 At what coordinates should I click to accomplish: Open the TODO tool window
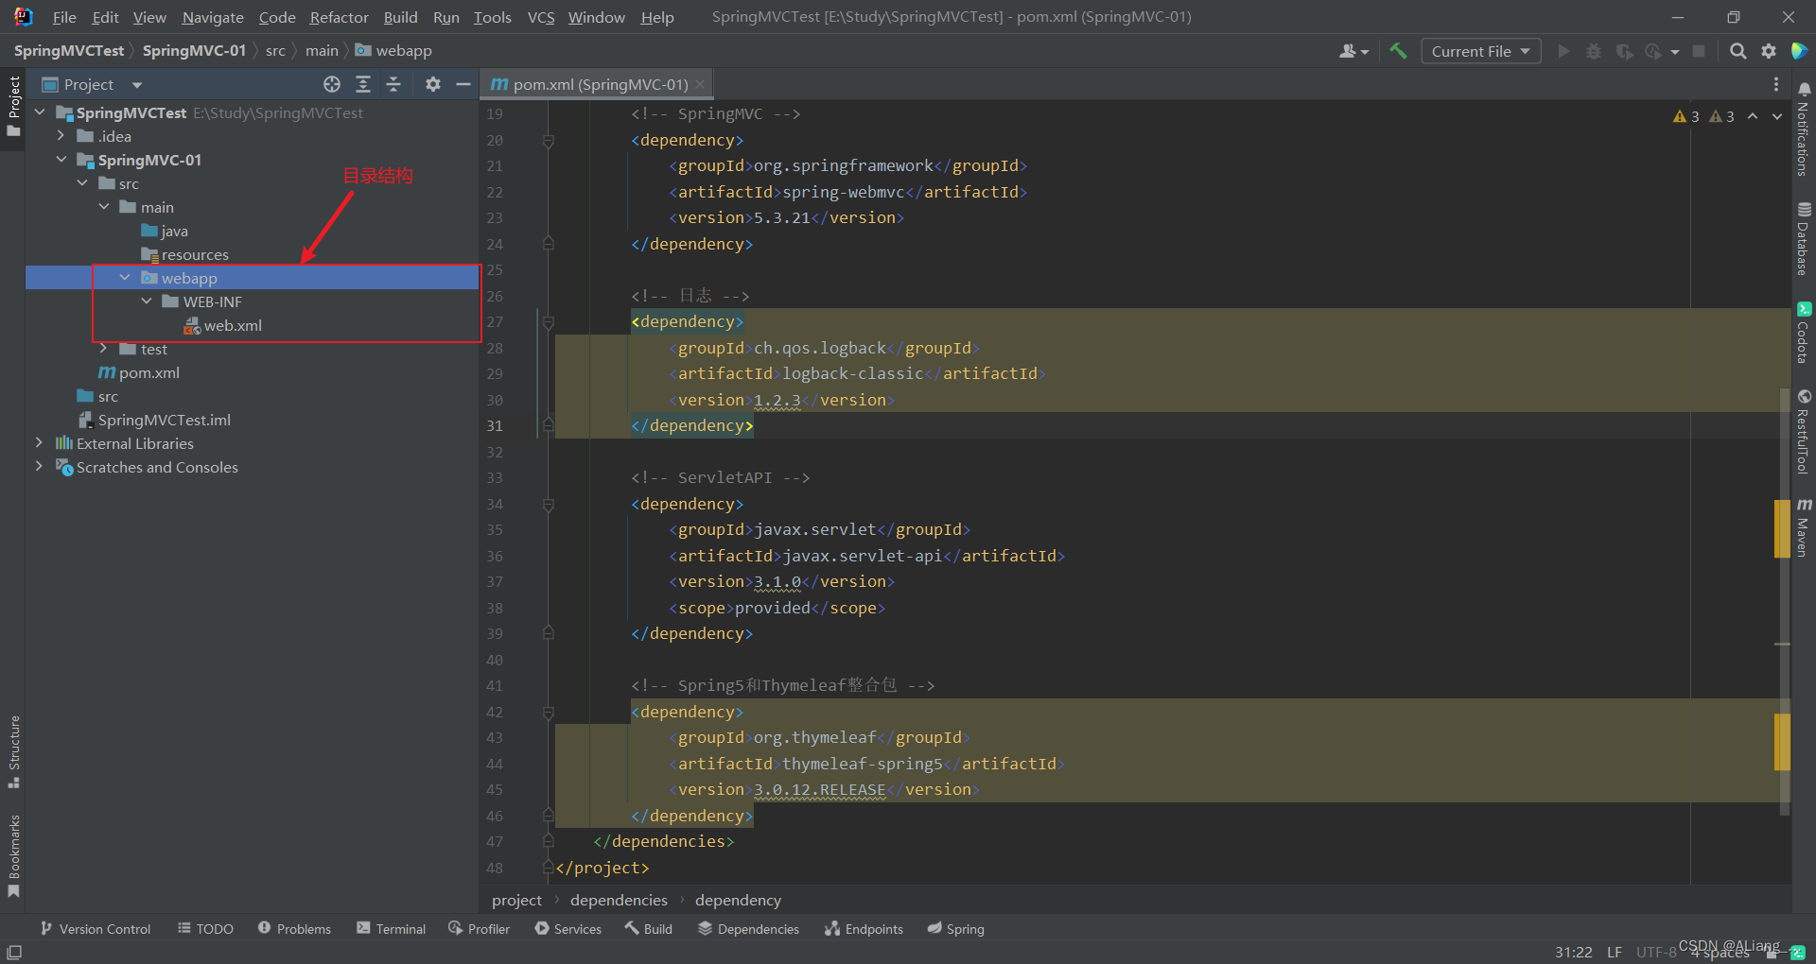pos(205,929)
